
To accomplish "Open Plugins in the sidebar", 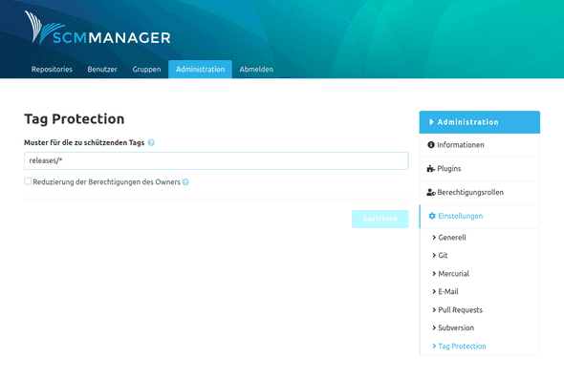I will [480, 169].
